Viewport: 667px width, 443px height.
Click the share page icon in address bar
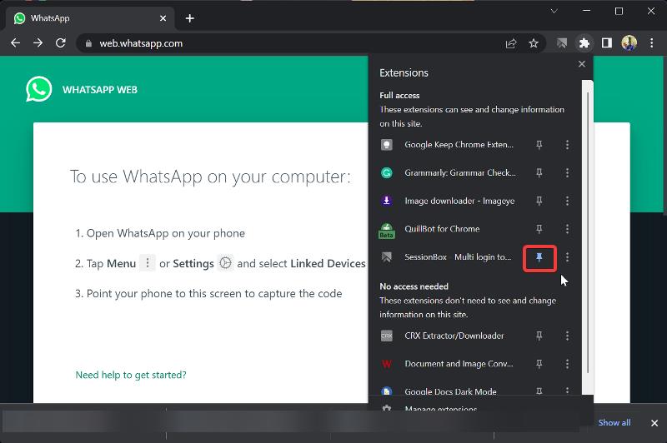point(511,43)
